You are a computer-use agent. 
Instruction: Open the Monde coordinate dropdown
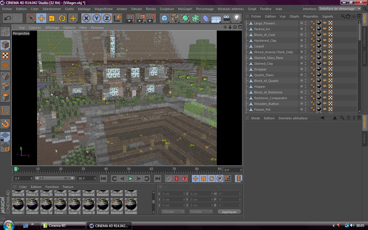point(173,212)
